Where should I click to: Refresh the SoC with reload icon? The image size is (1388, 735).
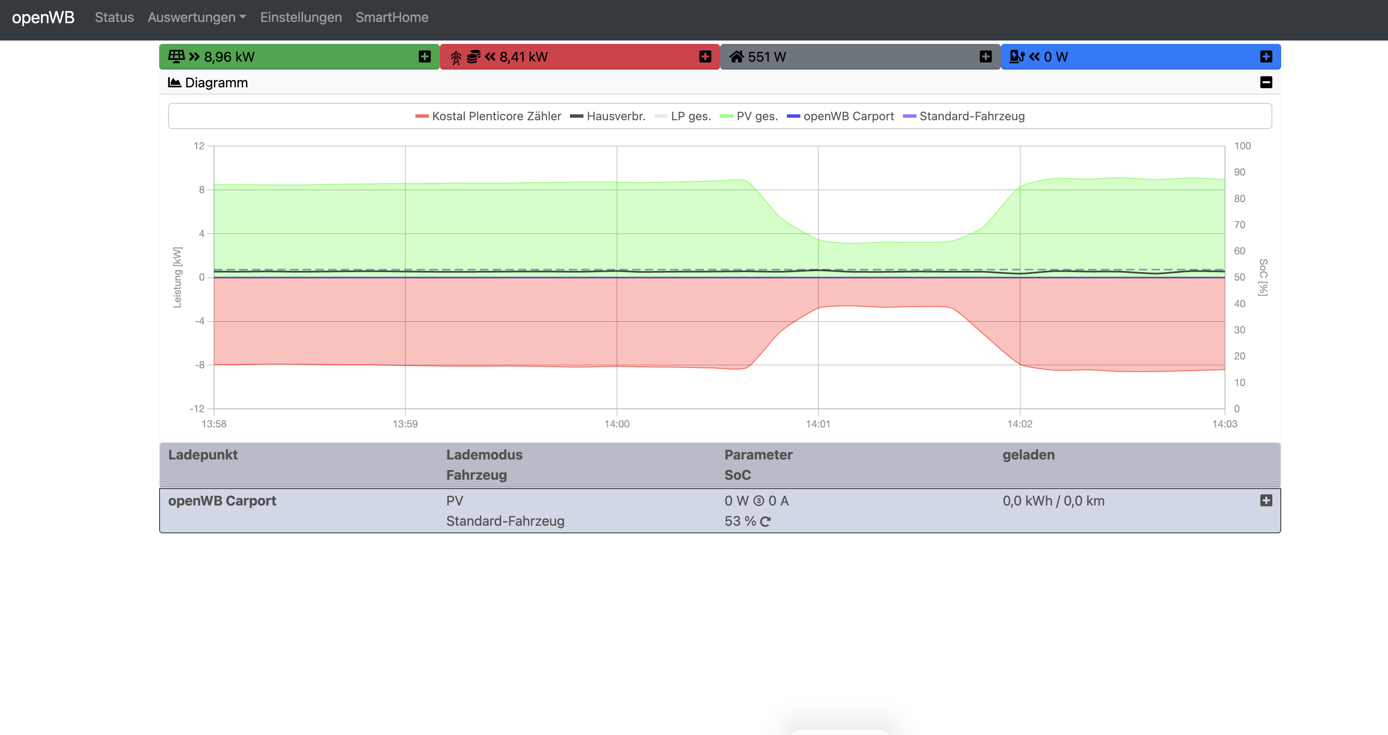[x=765, y=521]
